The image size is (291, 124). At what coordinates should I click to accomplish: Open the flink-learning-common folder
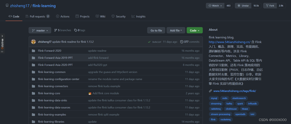point(51,72)
